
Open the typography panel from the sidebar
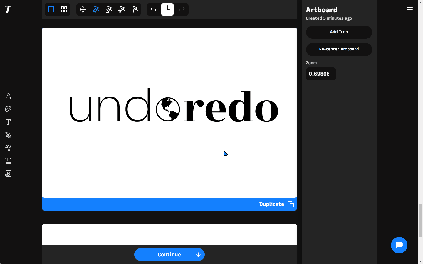coord(8,122)
